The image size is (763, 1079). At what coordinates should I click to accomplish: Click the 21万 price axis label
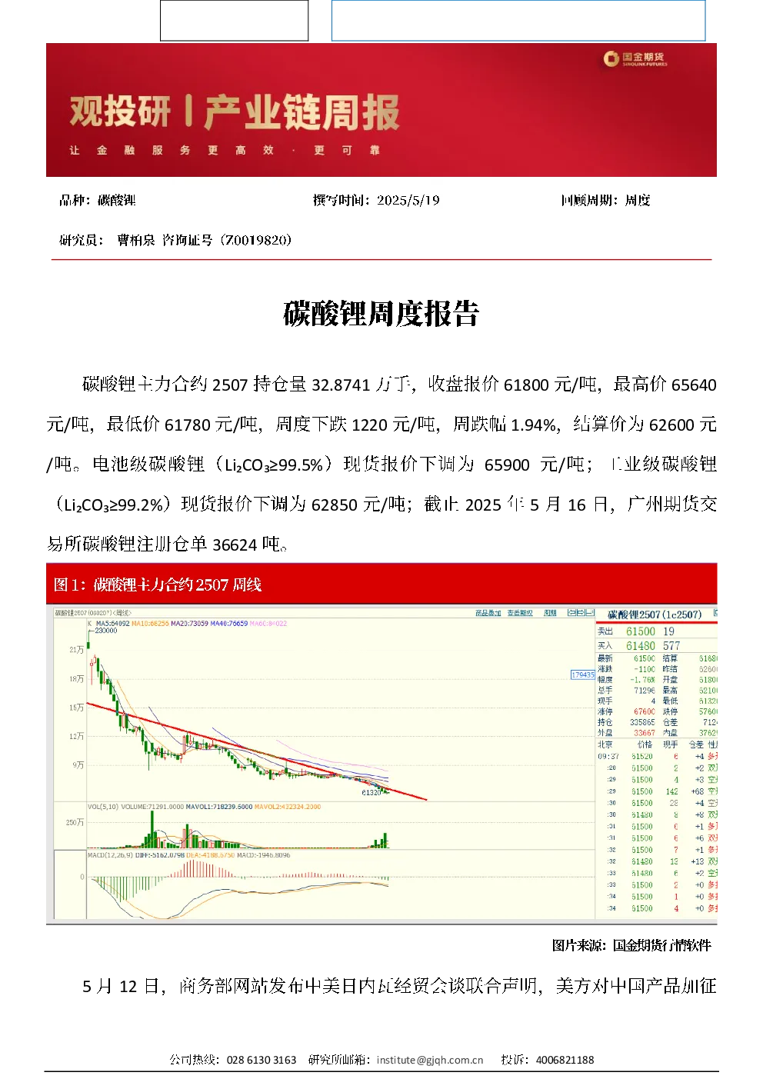coord(77,651)
